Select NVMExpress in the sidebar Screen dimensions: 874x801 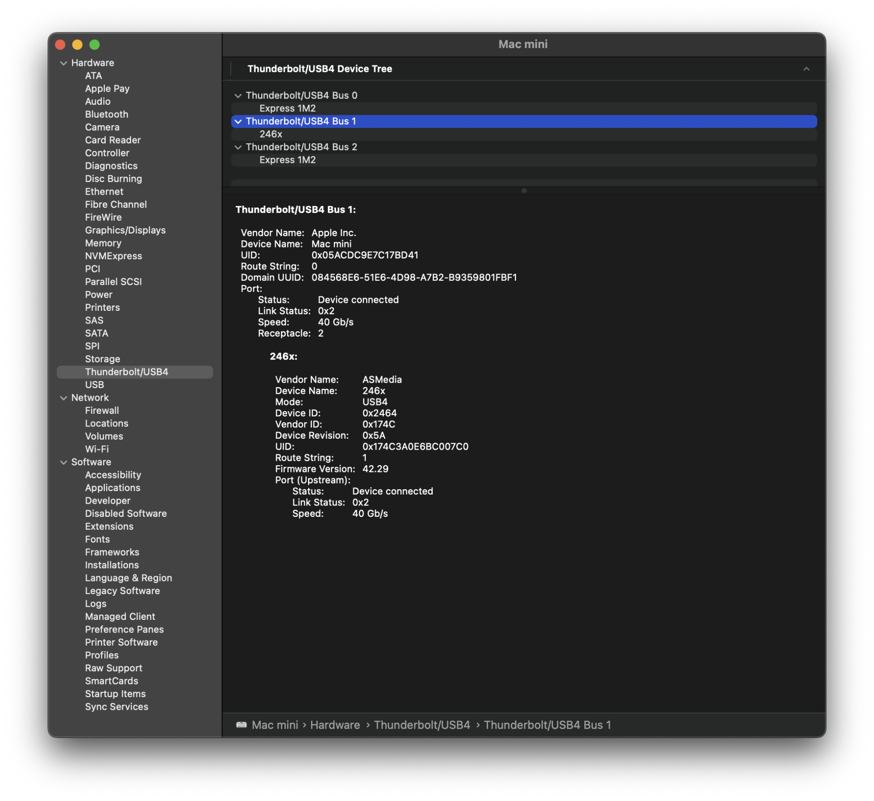[114, 256]
